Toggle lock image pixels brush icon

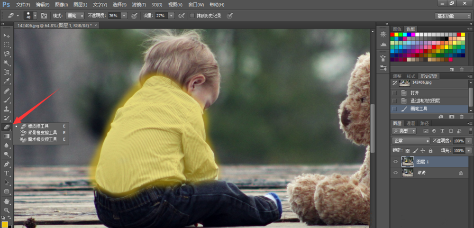coord(415,151)
